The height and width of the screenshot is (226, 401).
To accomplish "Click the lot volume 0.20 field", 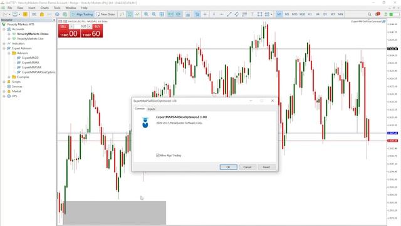I will coord(80,26).
